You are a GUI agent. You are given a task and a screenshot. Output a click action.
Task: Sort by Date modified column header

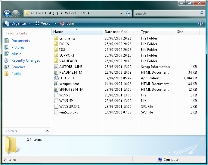[x=121, y=31]
